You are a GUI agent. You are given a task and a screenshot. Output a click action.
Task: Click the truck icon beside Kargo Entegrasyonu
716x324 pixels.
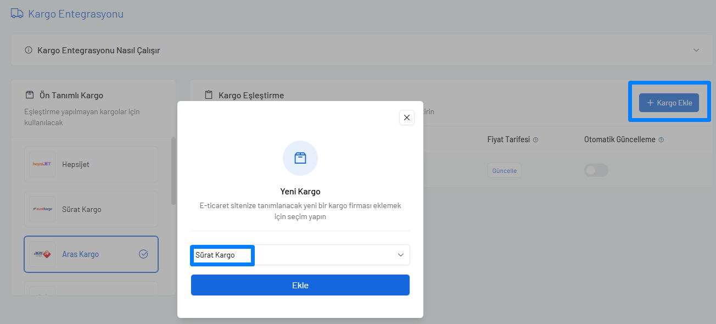click(17, 14)
